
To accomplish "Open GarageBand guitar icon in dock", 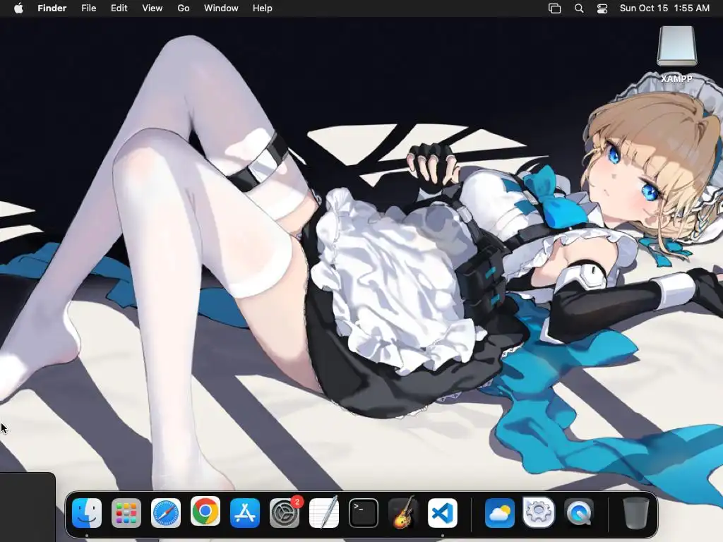I will click(403, 512).
